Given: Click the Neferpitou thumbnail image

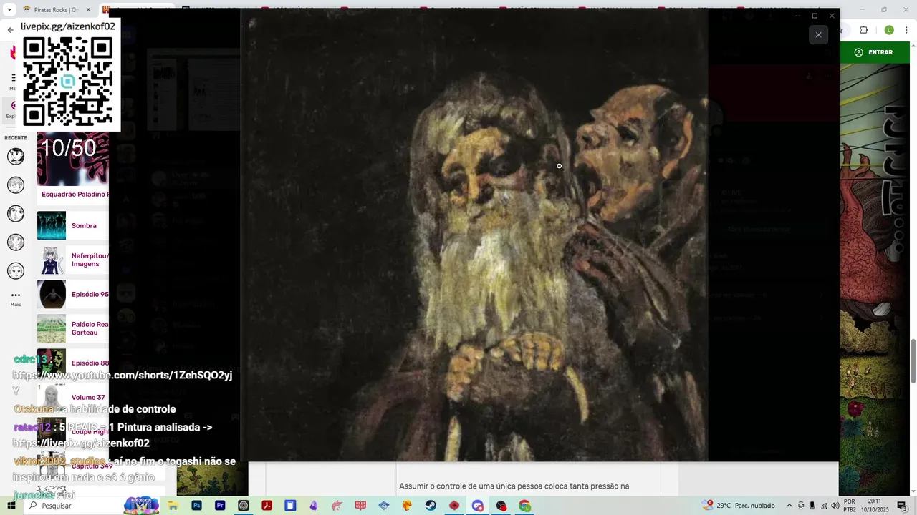Looking at the screenshot, I should point(52,260).
